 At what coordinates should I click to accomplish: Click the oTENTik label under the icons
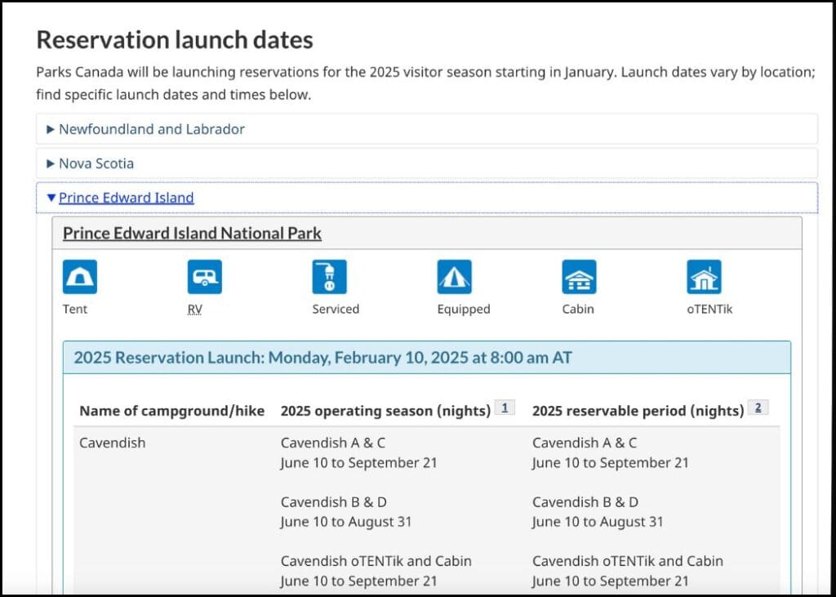[709, 310]
